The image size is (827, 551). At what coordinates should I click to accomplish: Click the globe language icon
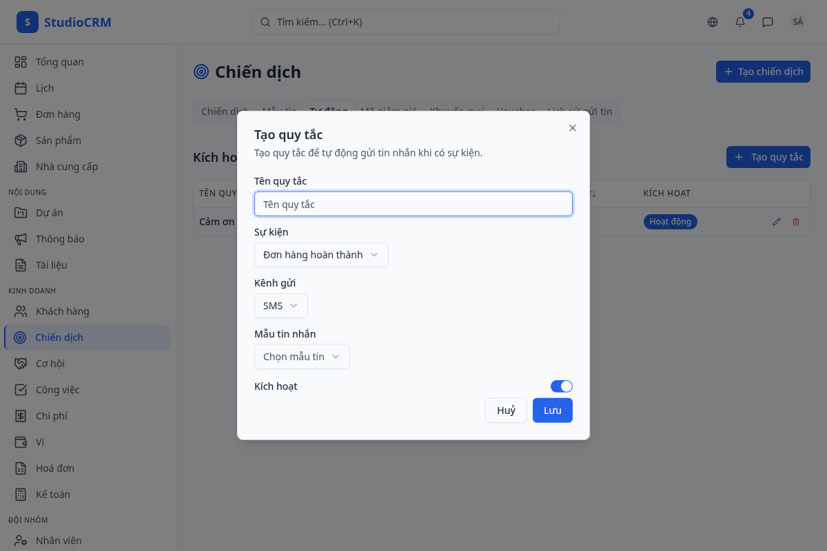tap(713, 22)
